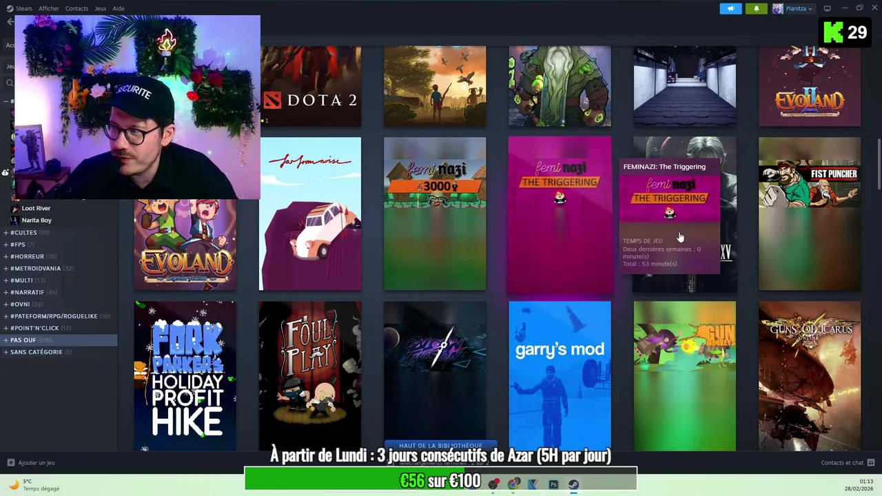Click Ajouter un jeu link

[x=37, y=463]
